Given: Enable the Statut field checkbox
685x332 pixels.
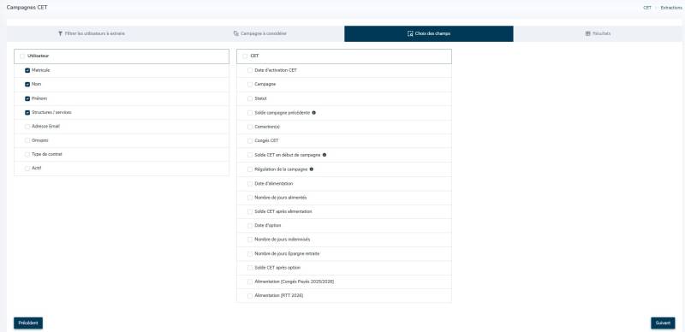Looking at the screenshot, I should (x=250, y=98).
